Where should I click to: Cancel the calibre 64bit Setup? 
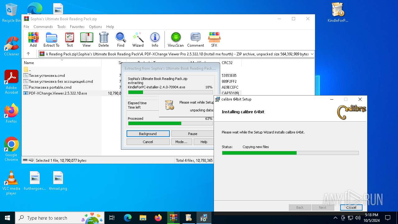point(351,208)
